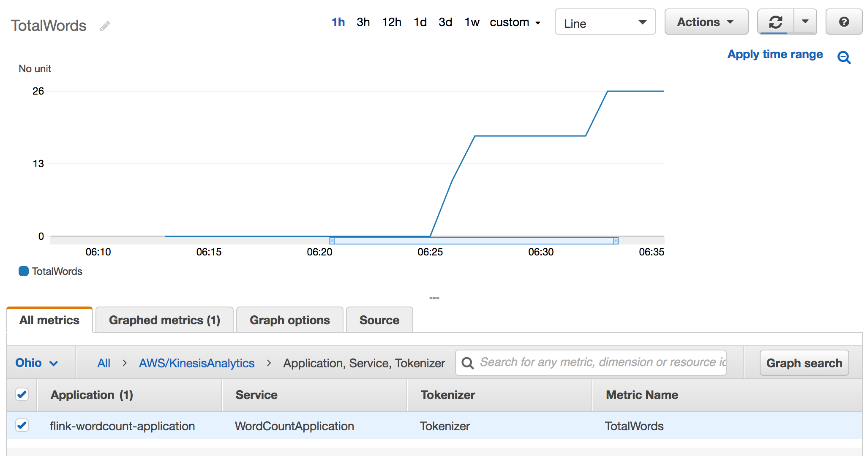This screenshot has height=456, width=867.
Task: Open the help question mark icon
Action: (x=844, y=22)
